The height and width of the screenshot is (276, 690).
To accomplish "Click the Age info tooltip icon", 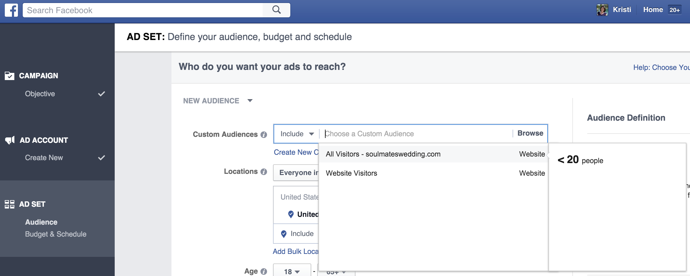I will coord(264,272).
